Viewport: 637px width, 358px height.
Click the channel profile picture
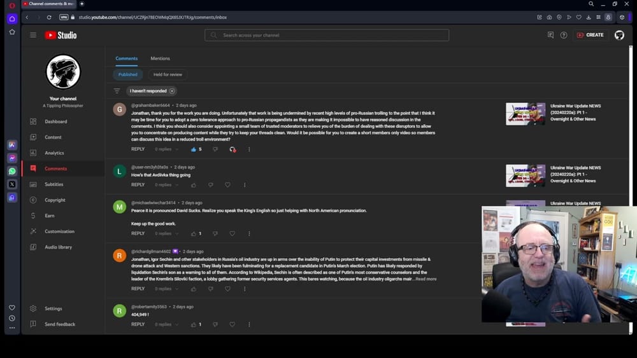[63, 72]
